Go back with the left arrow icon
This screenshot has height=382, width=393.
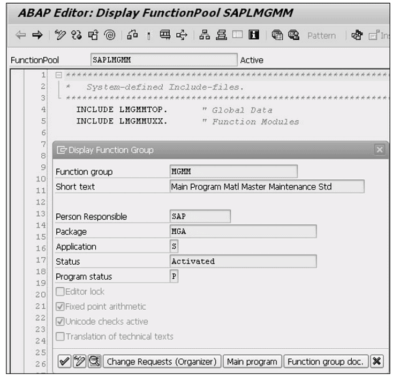(x=20, y=35)
